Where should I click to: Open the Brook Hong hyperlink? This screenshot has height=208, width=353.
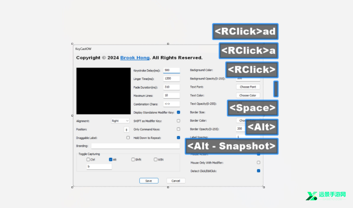coord(135,58)
